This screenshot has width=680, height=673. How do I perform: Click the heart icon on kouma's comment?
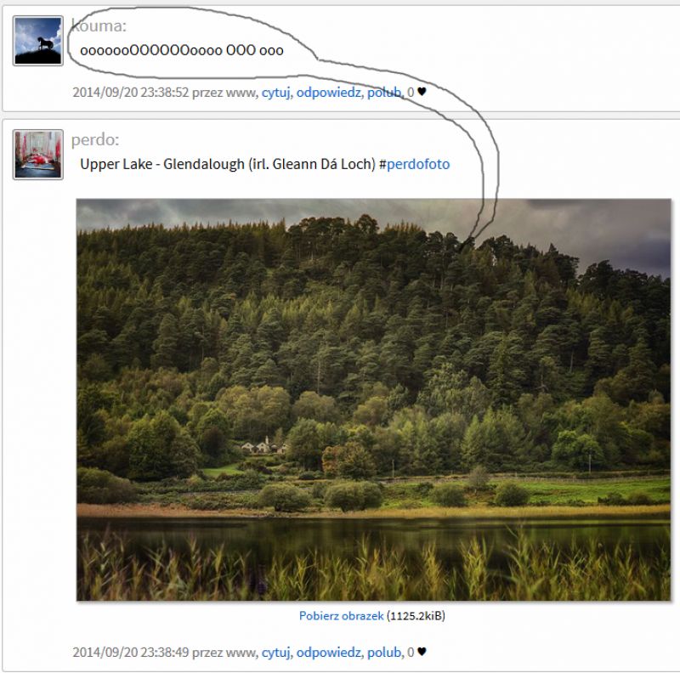point(422,92)
